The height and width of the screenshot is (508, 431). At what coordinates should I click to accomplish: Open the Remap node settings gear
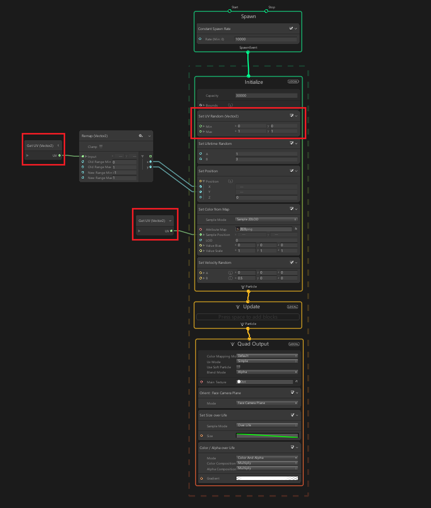141,136
